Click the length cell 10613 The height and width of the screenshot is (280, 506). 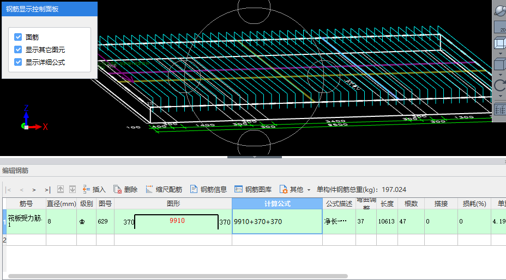click(387, 221)
